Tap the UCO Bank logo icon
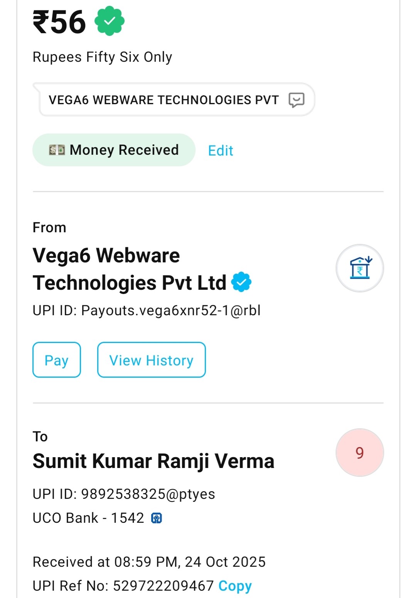Image resolution: width=401 pixels, height=598 pixels. click(x=157, y=518)
